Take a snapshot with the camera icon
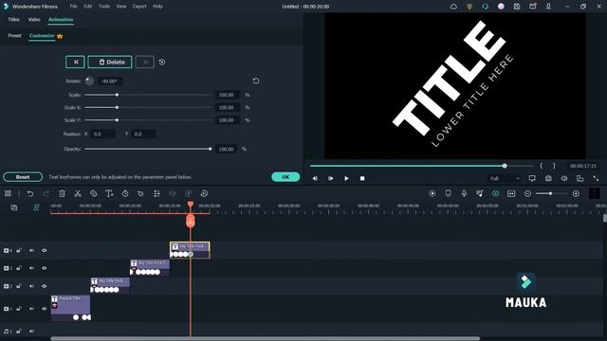This screenshot has height=341, width=607. 548,178
